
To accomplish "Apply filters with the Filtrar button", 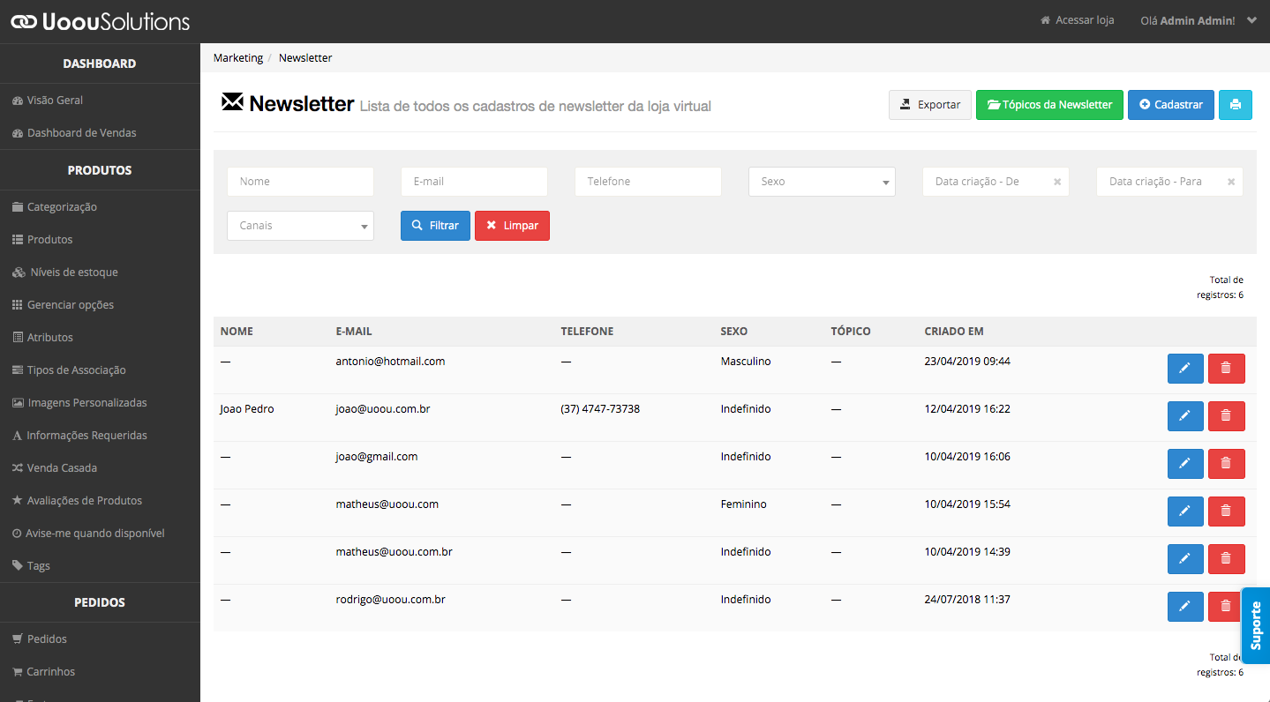I will (x=435, y=226).
